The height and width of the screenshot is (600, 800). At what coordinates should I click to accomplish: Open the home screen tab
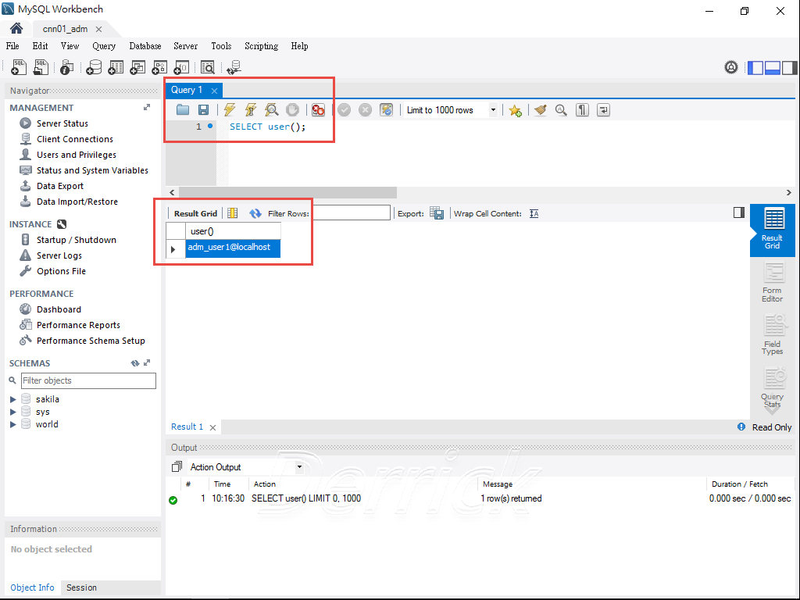[16, 29]
